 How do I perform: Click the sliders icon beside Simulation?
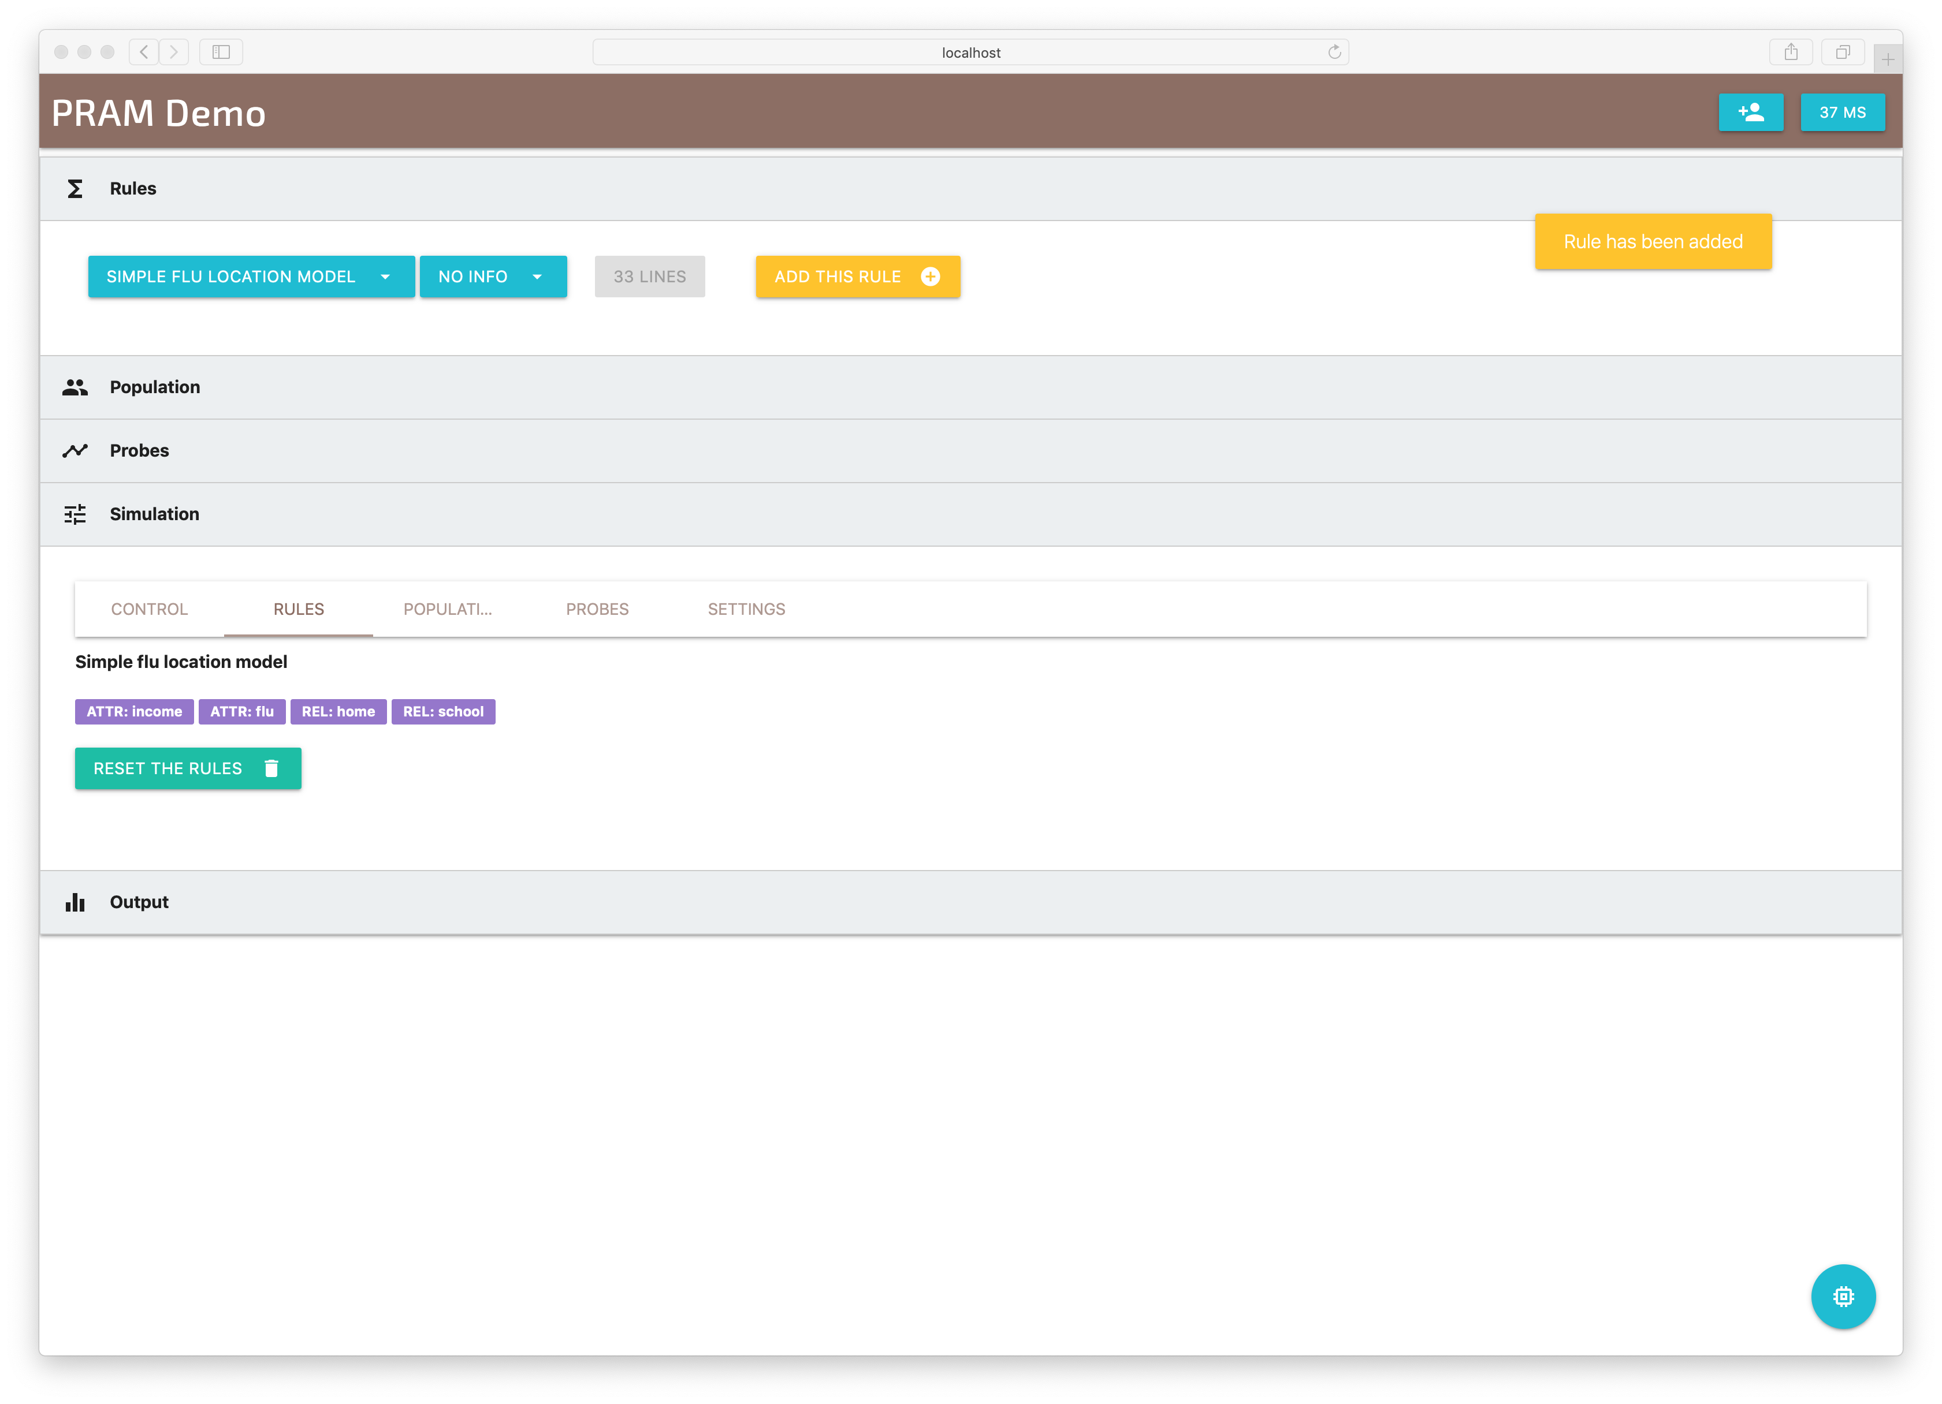point(75,514)
